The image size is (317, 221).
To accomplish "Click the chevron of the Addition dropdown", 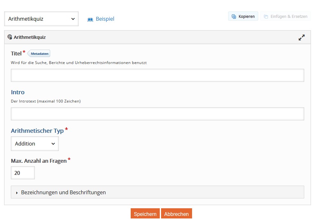I will click(x=53, y=144).
